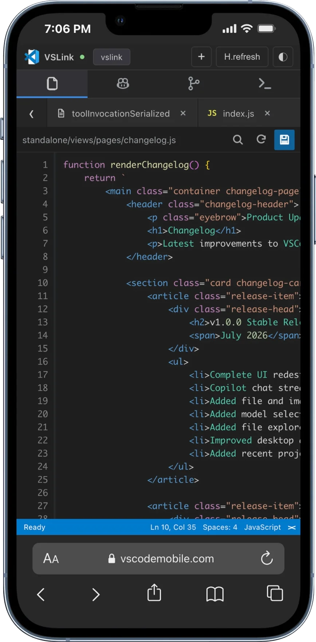Viewport: 316px width, 642px height.
Task: Click the JS badge on index.js tab
Action: click(212, 113)
